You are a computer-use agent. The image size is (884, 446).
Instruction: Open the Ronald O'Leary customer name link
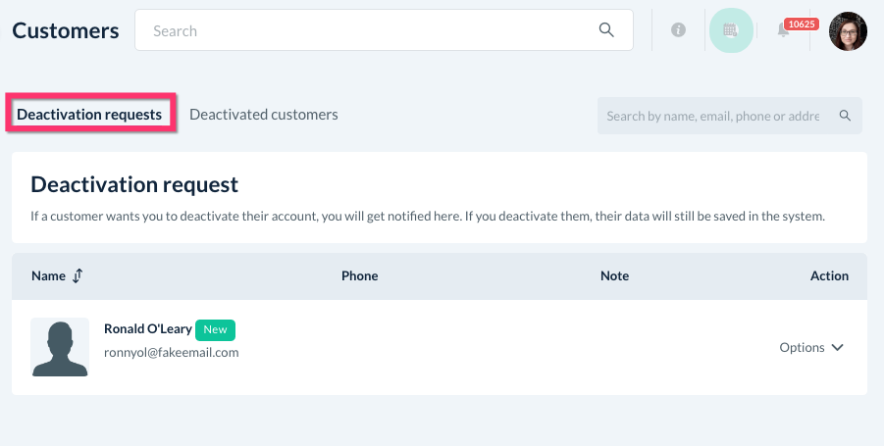point(147,329)
